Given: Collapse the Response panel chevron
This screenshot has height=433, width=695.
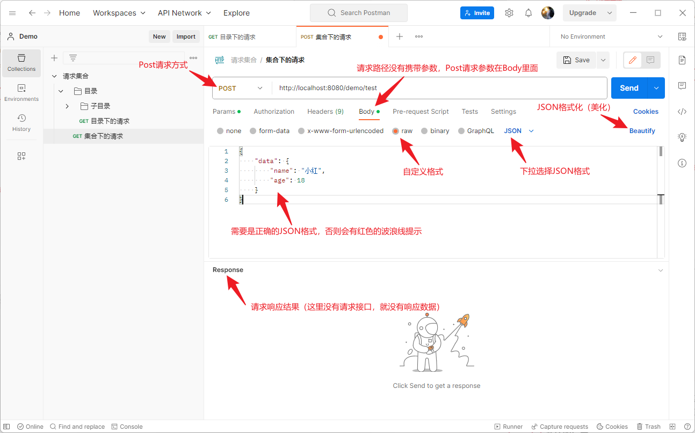Looking at the screenshot, I should point(661,270).
